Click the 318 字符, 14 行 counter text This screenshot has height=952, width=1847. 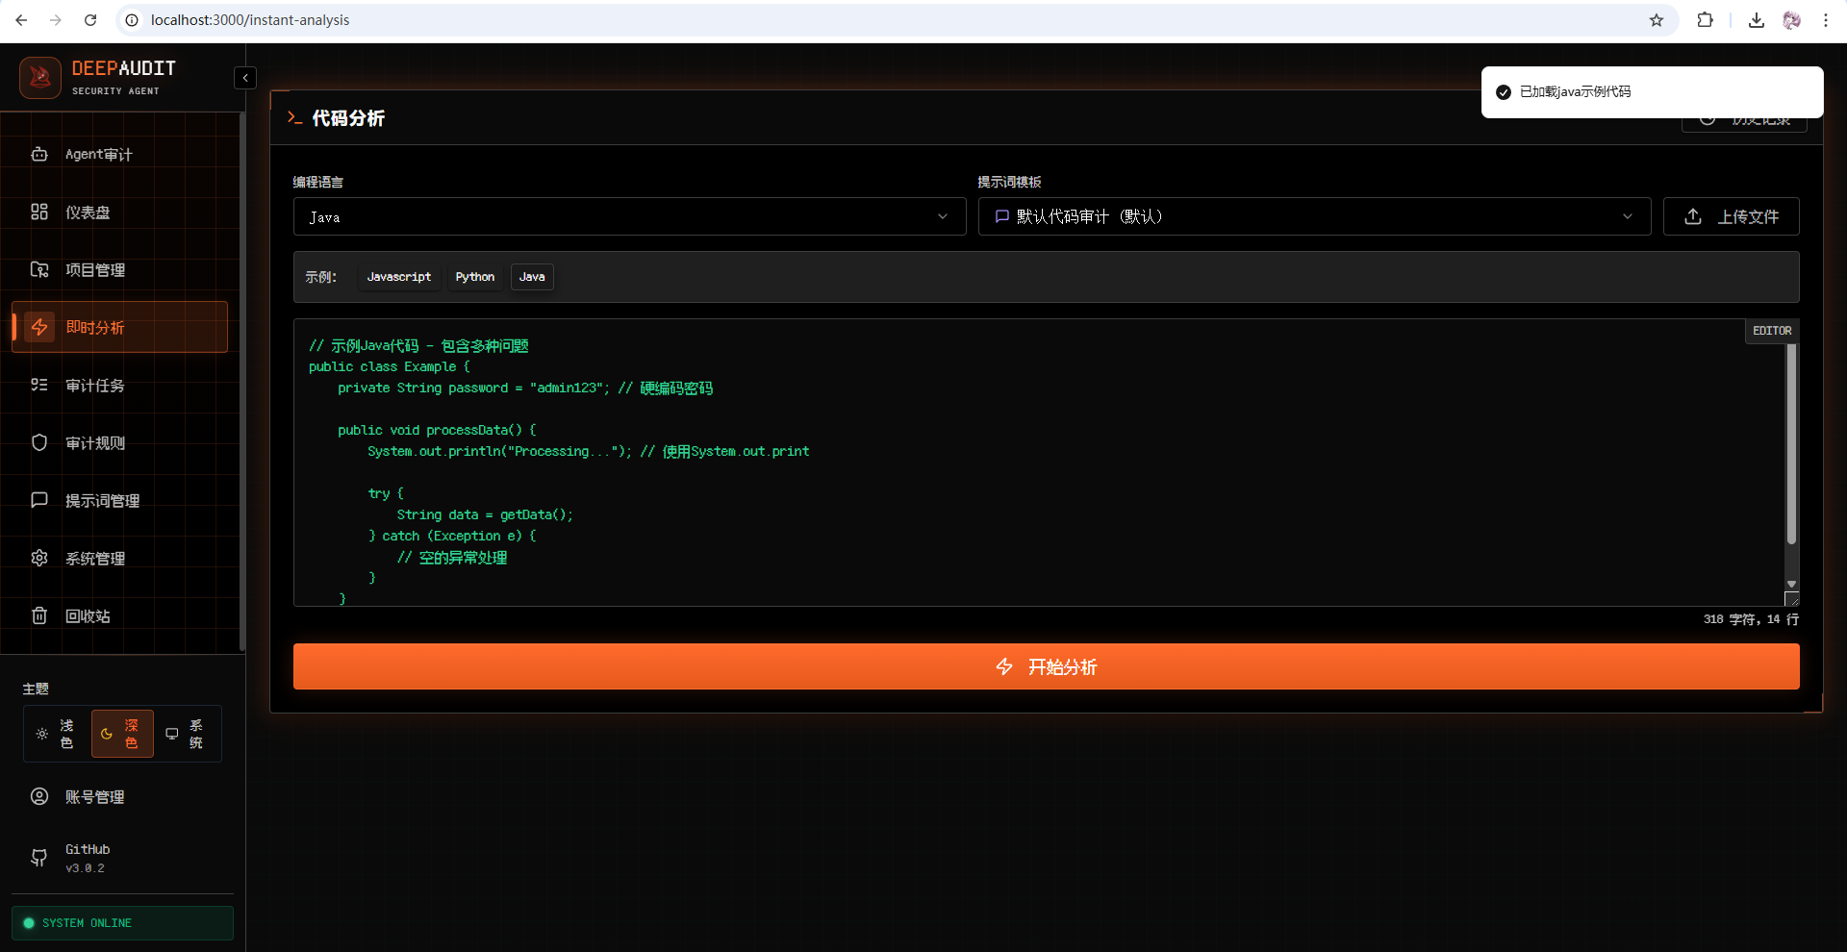point(1751,619)
